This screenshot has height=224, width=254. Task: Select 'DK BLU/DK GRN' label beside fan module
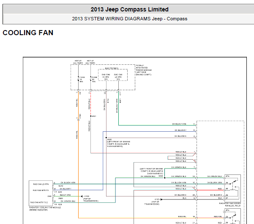click(x=68, y=183)
